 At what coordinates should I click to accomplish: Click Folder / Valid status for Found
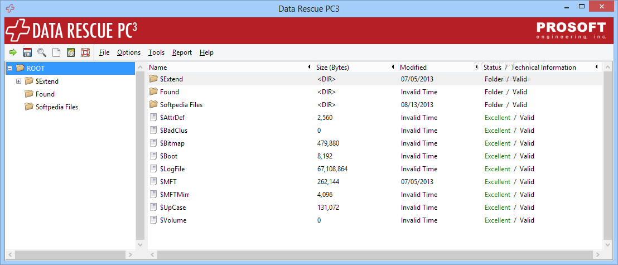coord(506,92)
